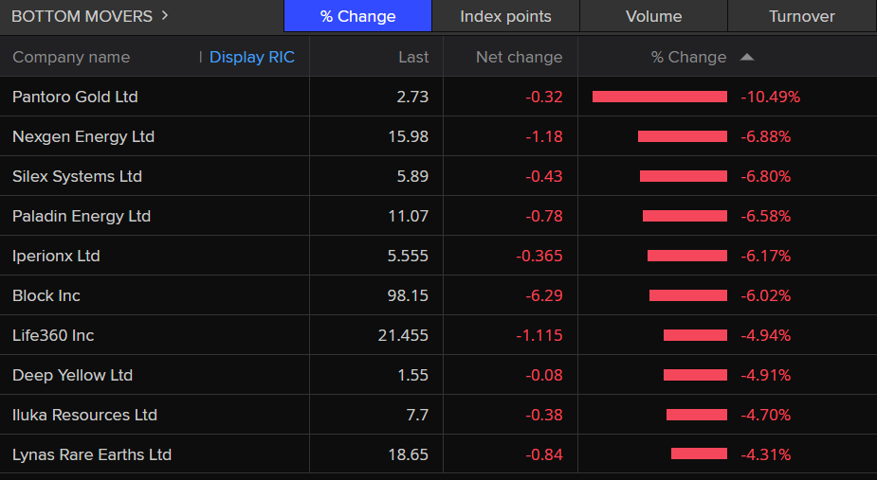Select the Turnover tab
877x480 pixels.
802,16
